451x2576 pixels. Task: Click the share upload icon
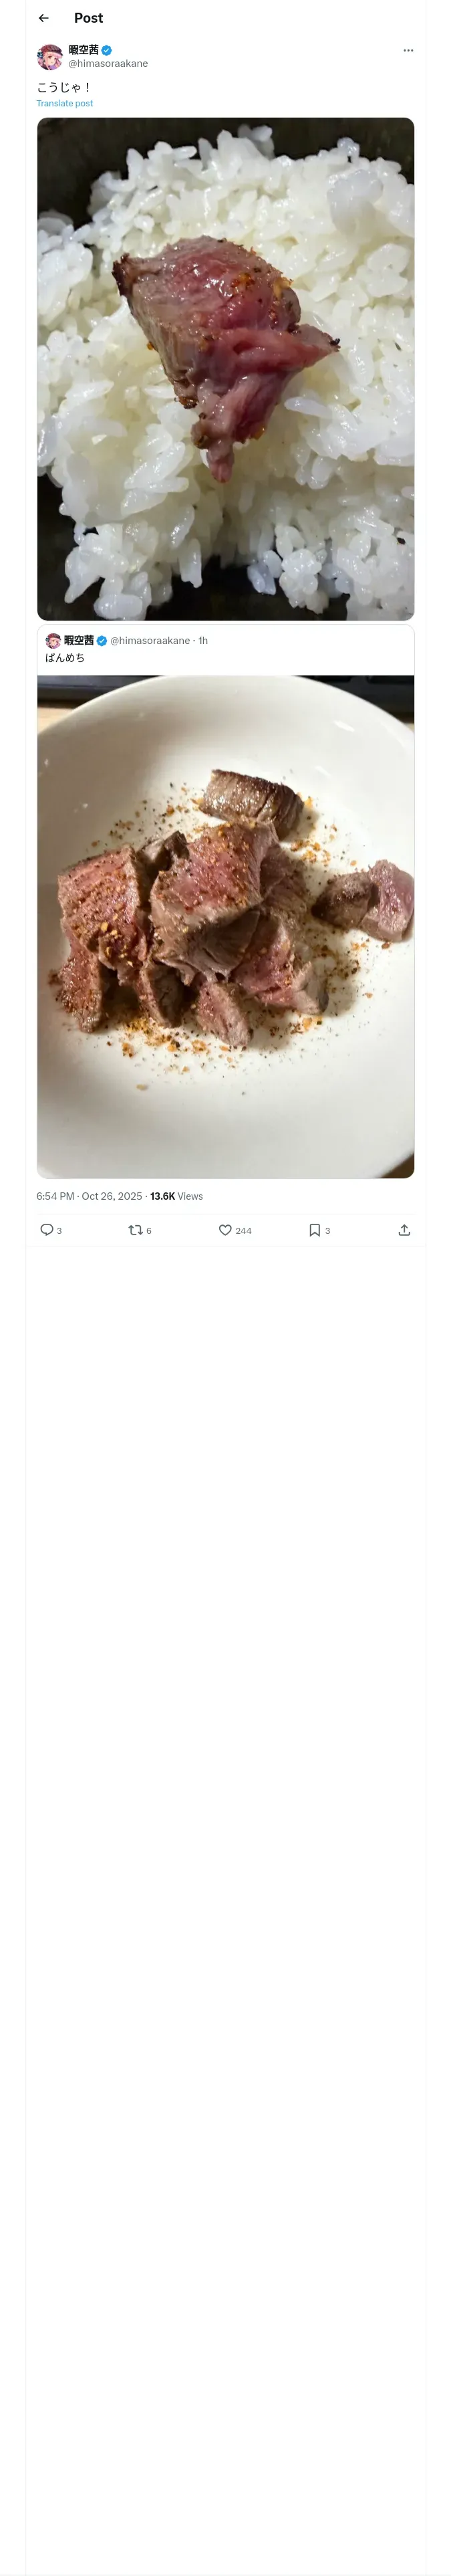pyautogui.click(x=404, y=1230)
